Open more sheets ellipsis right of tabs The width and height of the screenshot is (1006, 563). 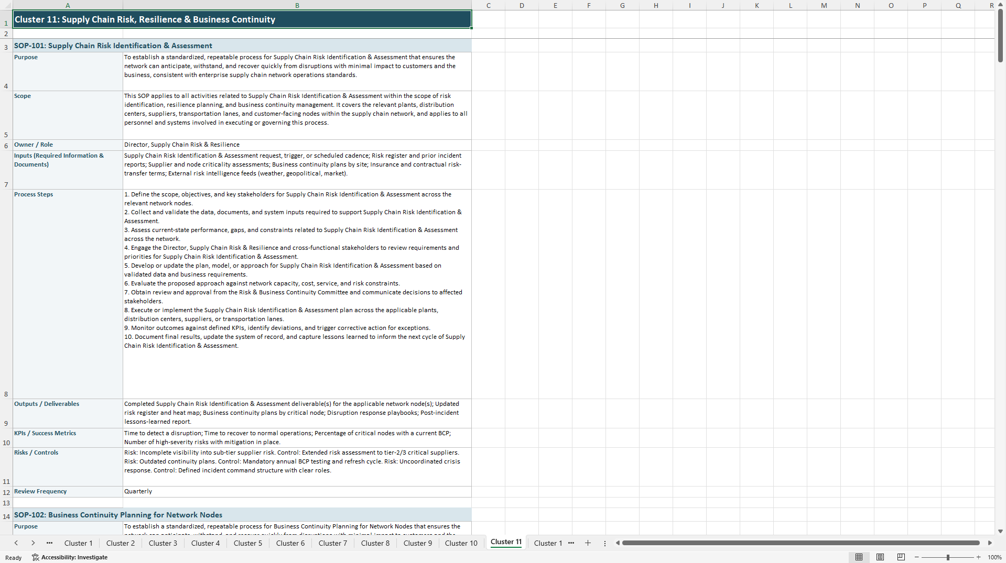click(571, 543)
